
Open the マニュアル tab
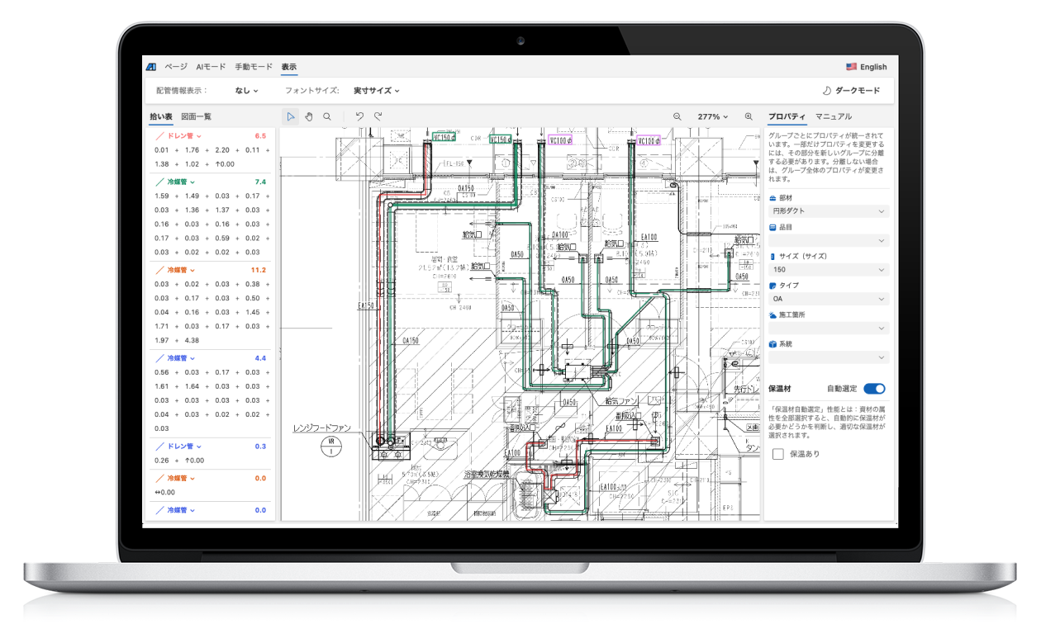834,117
